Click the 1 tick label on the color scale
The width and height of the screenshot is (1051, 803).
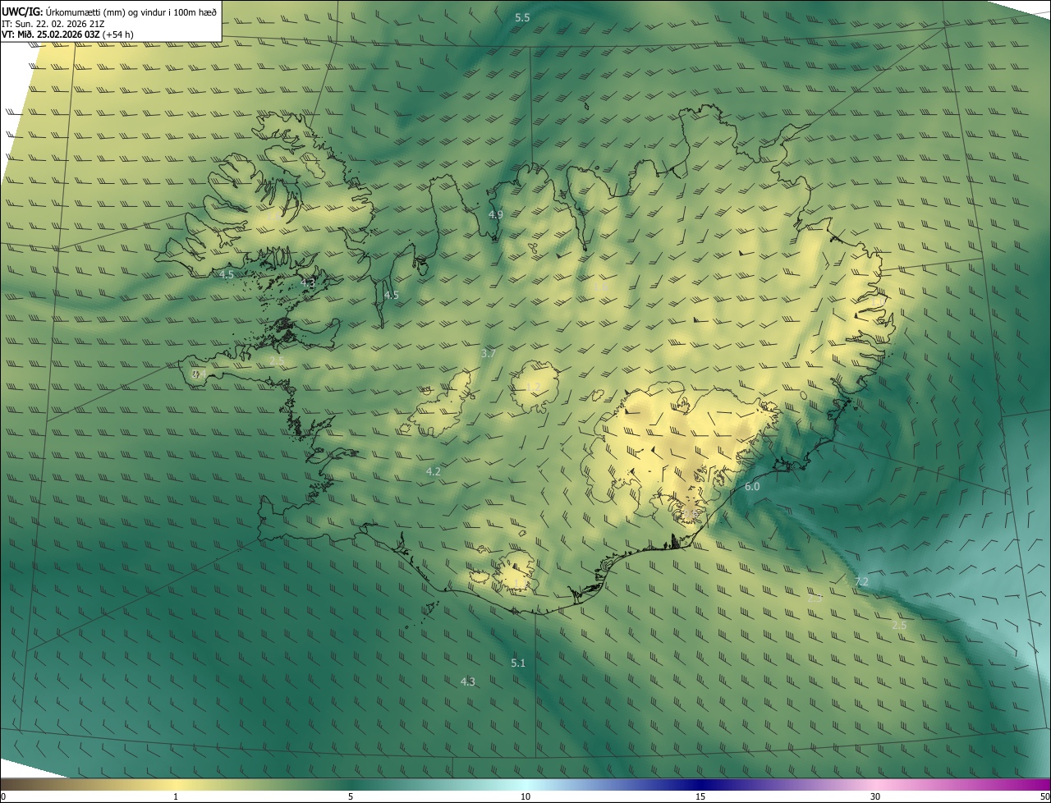(x=176, y=796)
